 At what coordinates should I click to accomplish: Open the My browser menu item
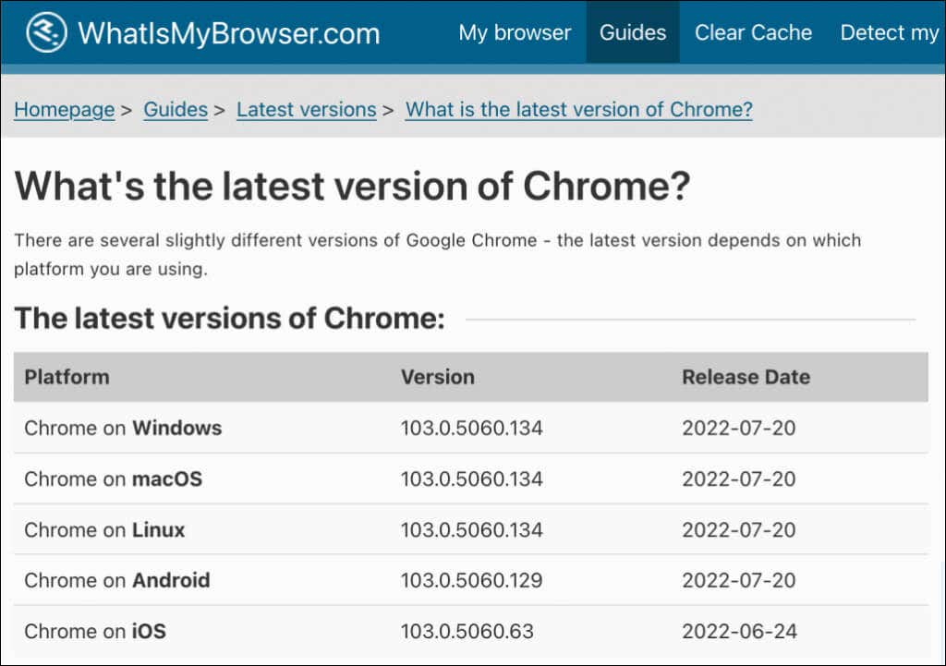[515, 32]
